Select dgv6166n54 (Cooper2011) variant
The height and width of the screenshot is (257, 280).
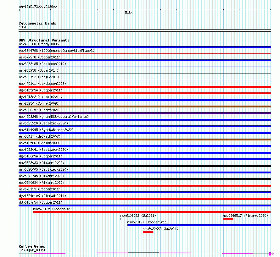(x=41, y=156)
